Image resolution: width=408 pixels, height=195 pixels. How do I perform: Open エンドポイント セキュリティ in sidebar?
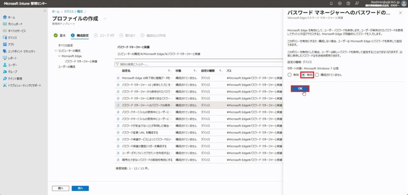coord(19,51)
